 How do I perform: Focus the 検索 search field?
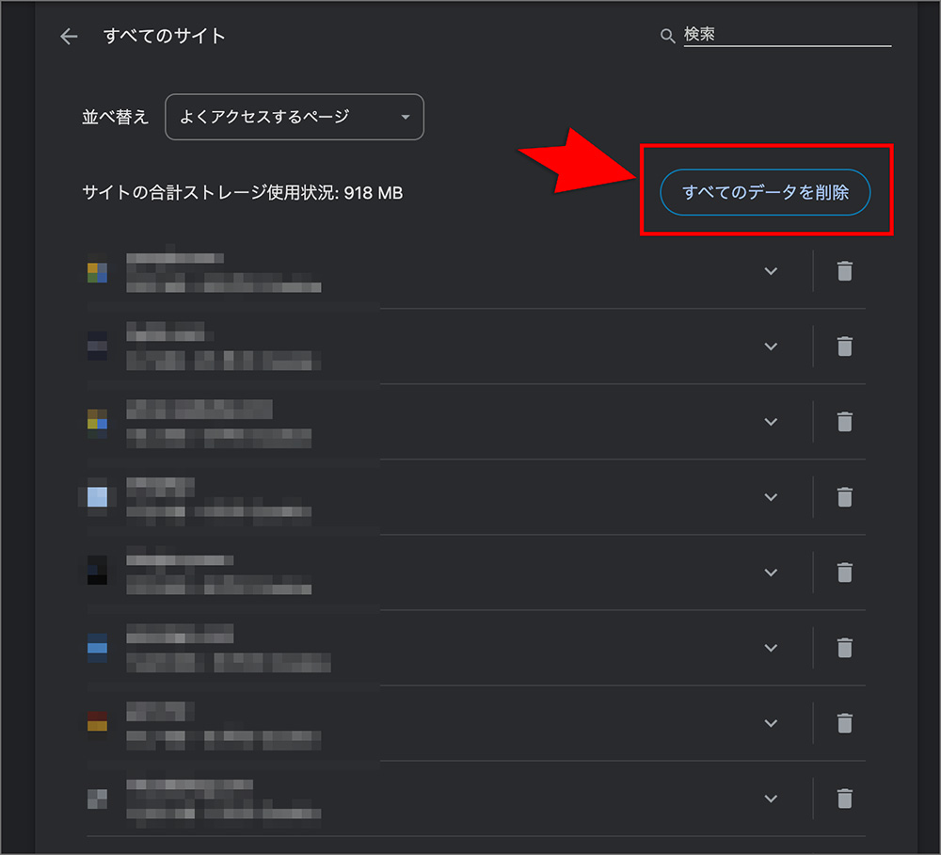pyautogui.click(x=787, y=35)
